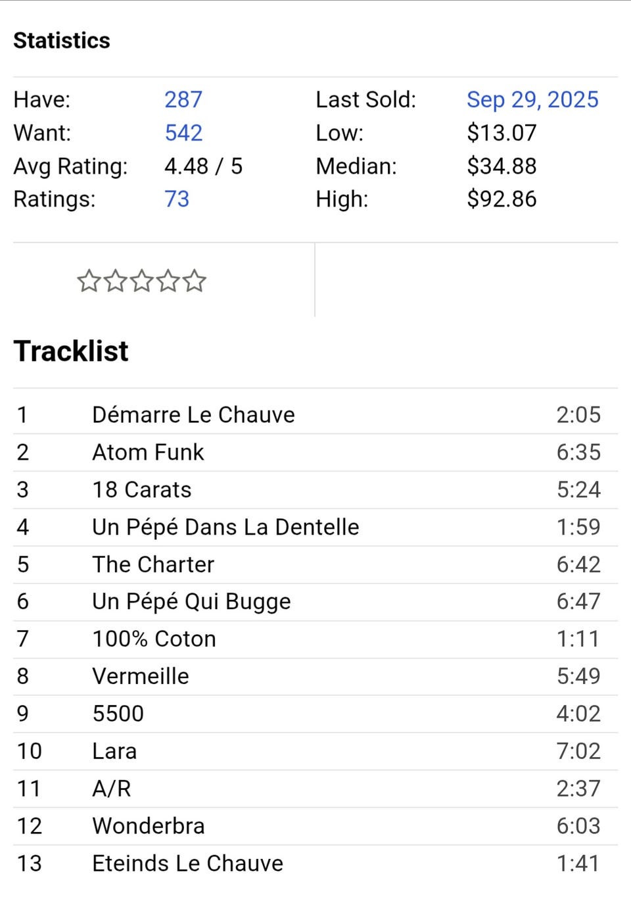This screenshot has height=911, width=631.
Task: Select Un Pépé Qui Bugge track
Action: click(191, 602)
